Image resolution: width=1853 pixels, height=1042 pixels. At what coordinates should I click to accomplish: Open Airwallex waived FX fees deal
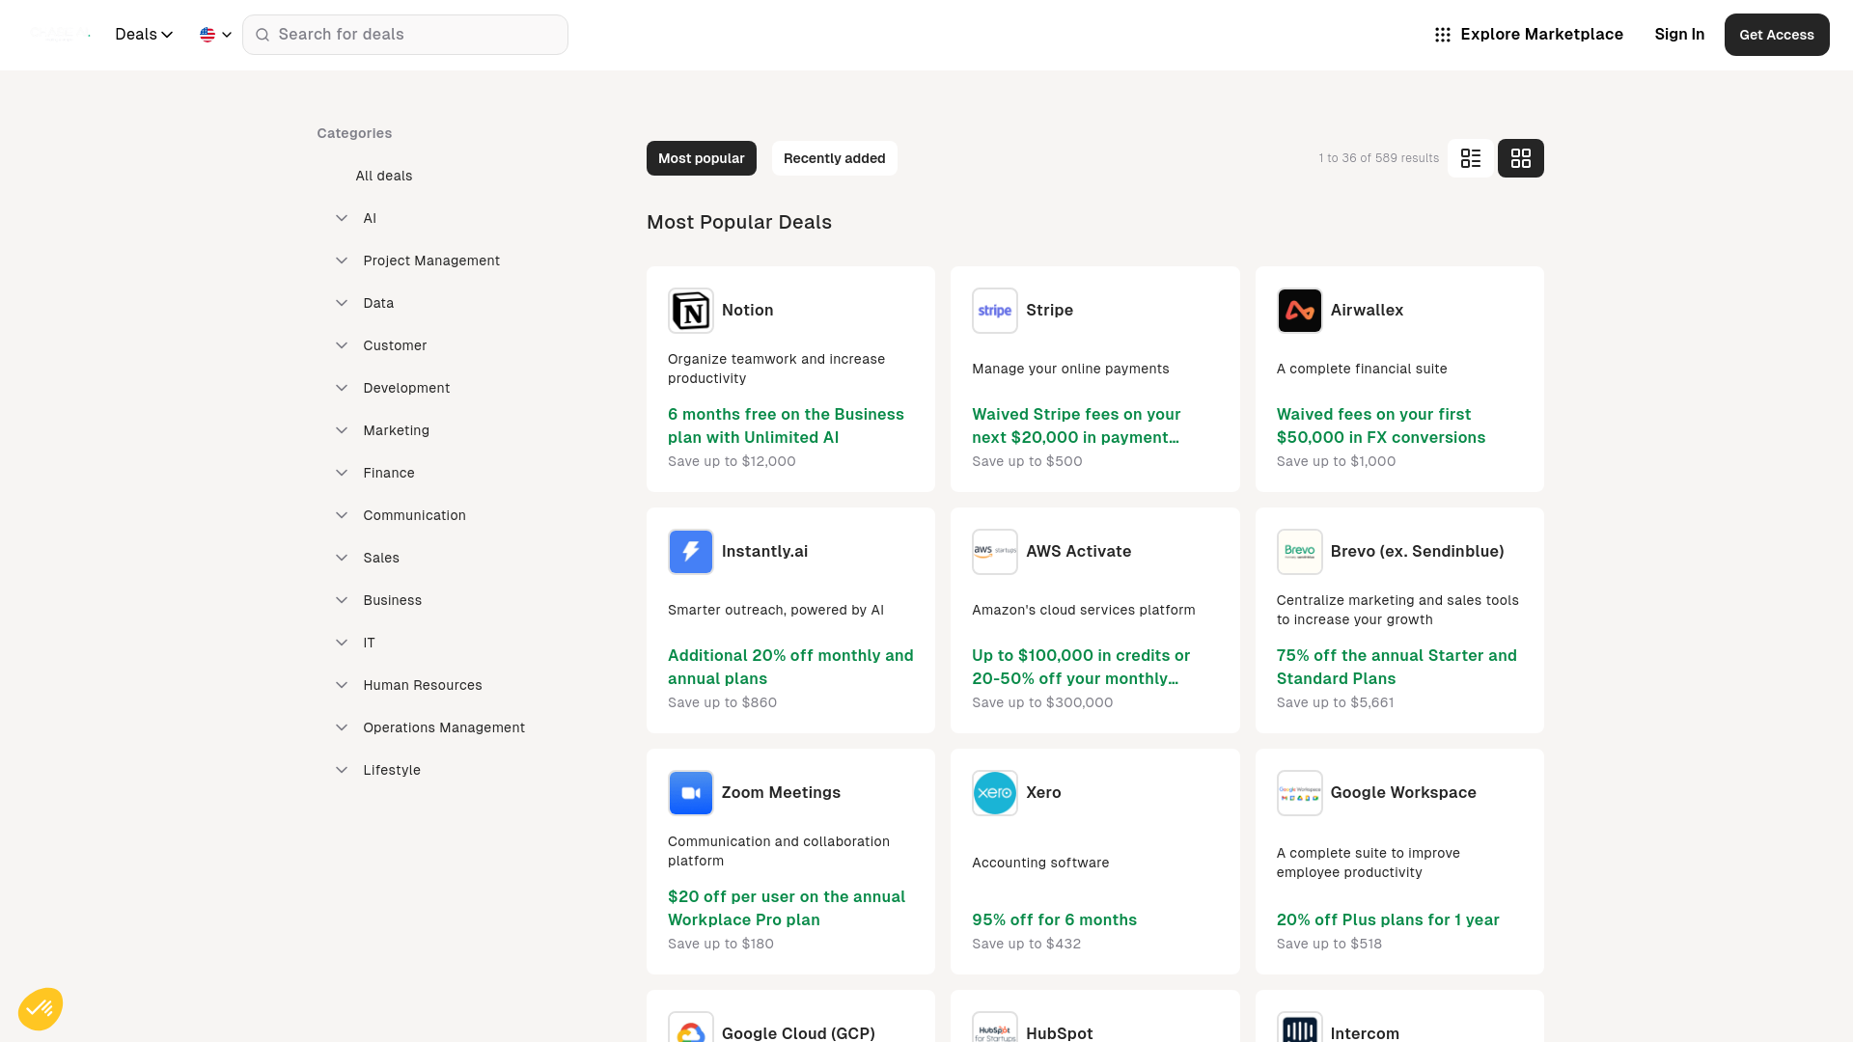1381,425
